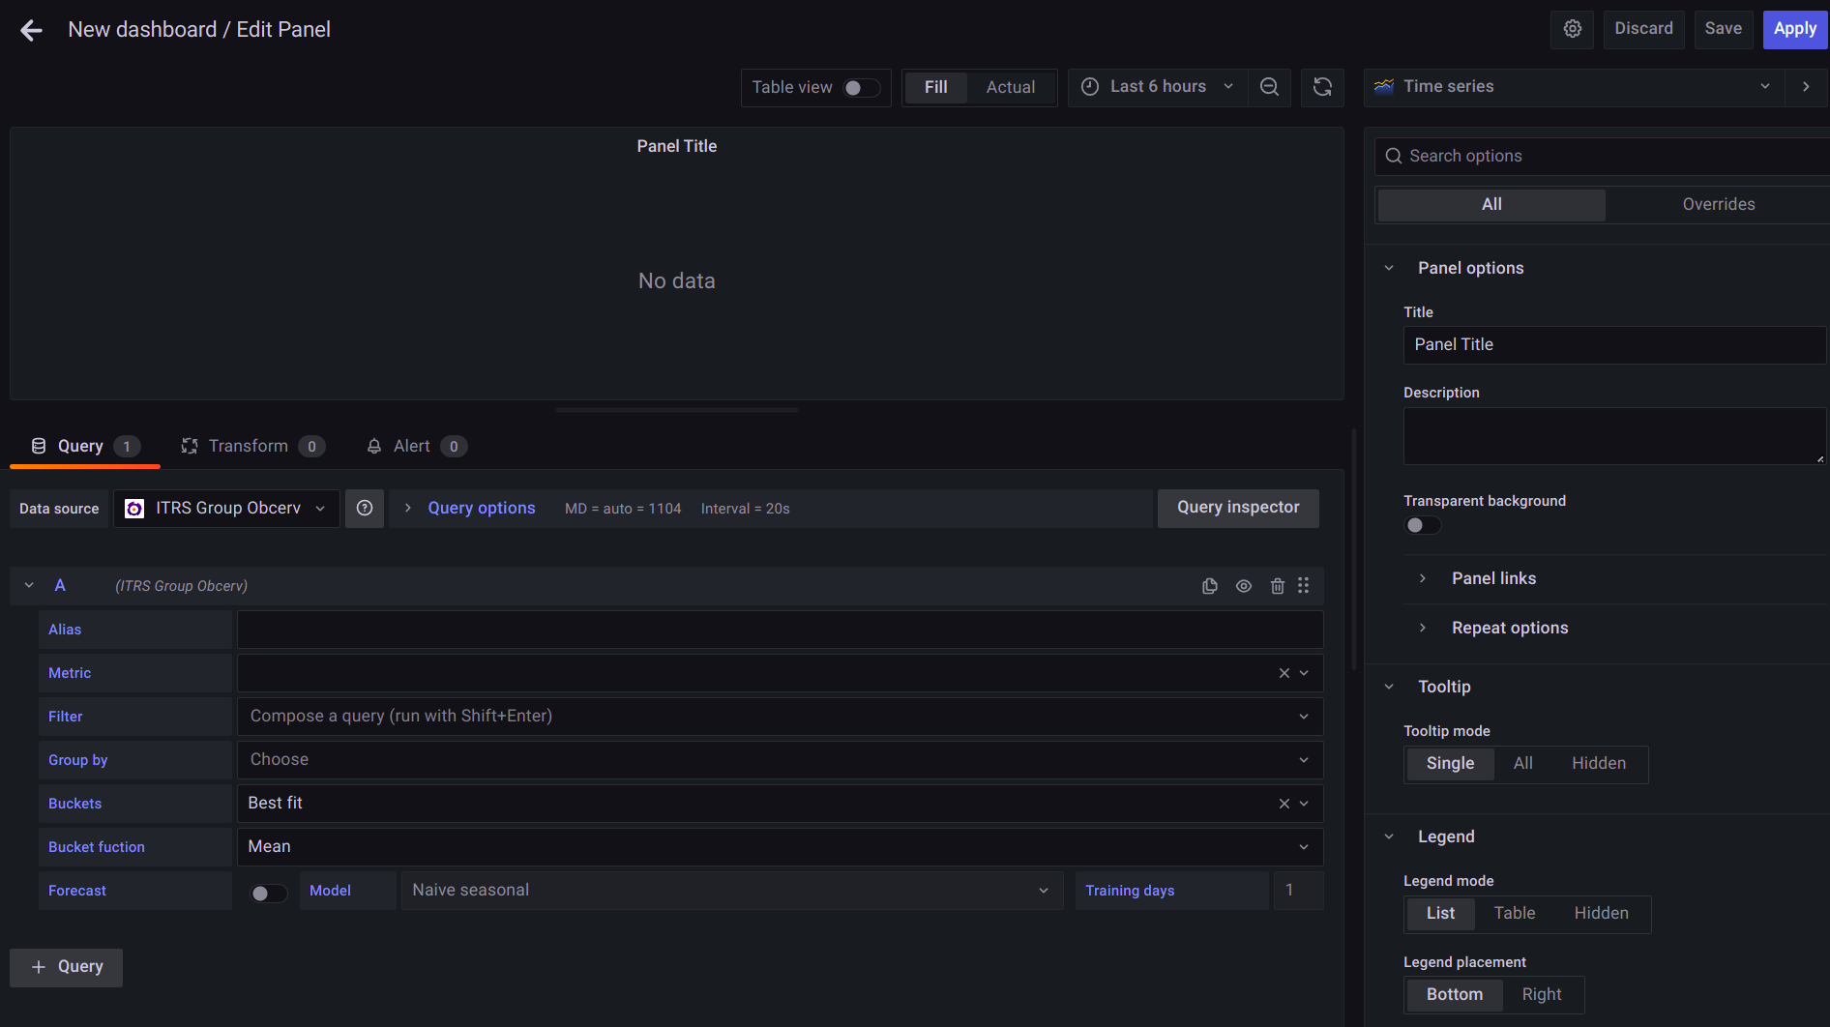The image size is (1830, 1027).
Task: Click the search magnifier icon
Action: (x=1394, y=156)
